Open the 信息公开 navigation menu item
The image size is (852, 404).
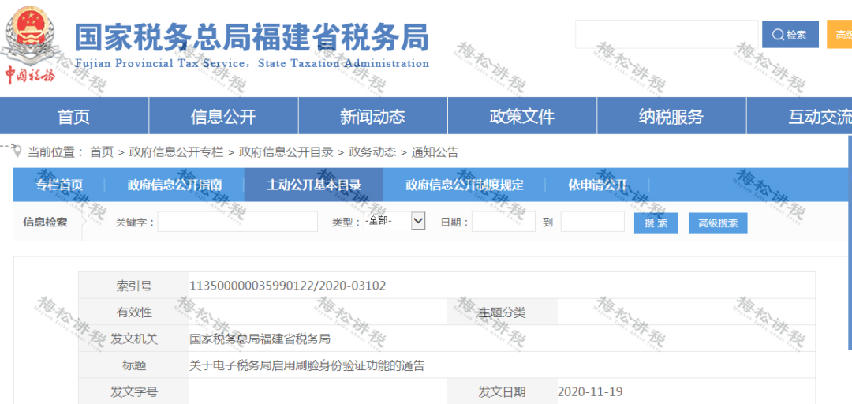(223, 116)
